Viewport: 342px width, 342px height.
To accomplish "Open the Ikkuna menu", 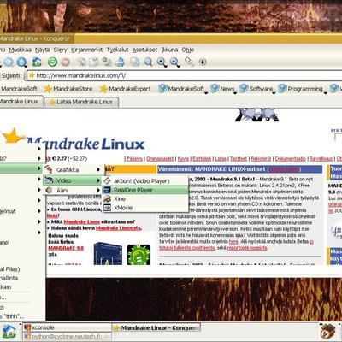I will (169, 50).
